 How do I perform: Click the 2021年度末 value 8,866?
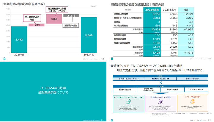point(174,29)
